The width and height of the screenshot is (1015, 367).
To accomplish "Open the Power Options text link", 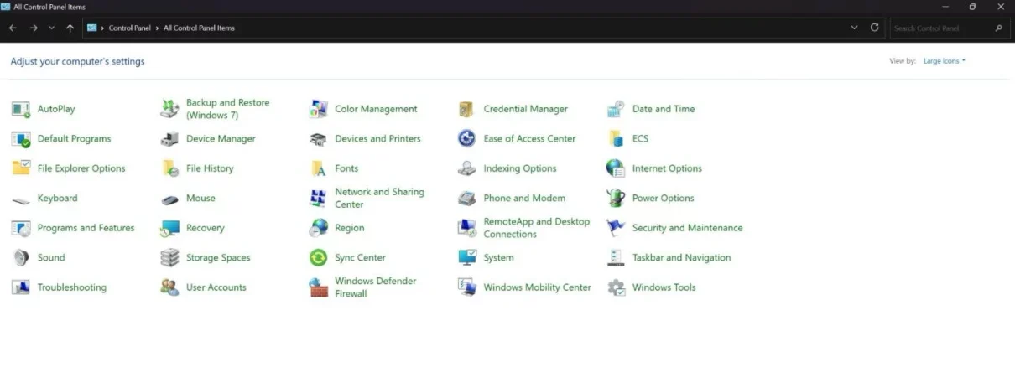I will coord(664,199).
